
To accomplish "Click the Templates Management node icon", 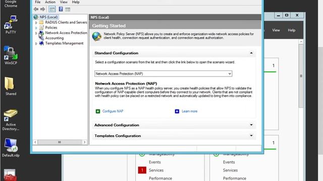I will pos(41,43).
